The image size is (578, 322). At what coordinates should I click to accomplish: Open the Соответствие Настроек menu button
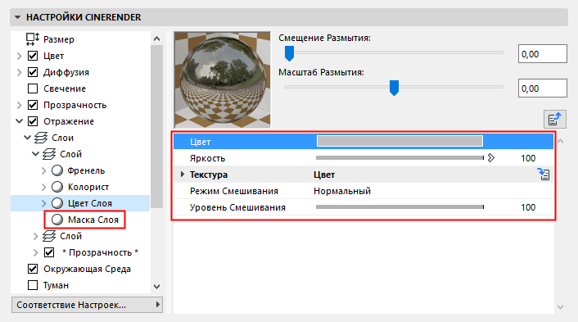87,305
